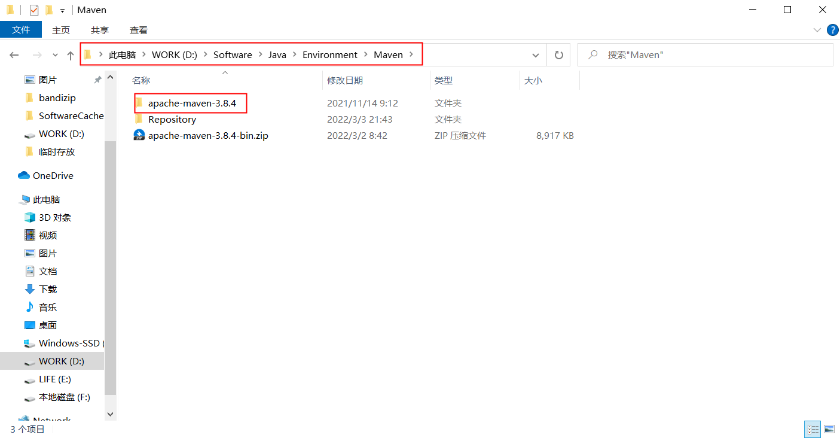Open the 主页 ribbon tab
840x438 pixels.
point(61,30)
